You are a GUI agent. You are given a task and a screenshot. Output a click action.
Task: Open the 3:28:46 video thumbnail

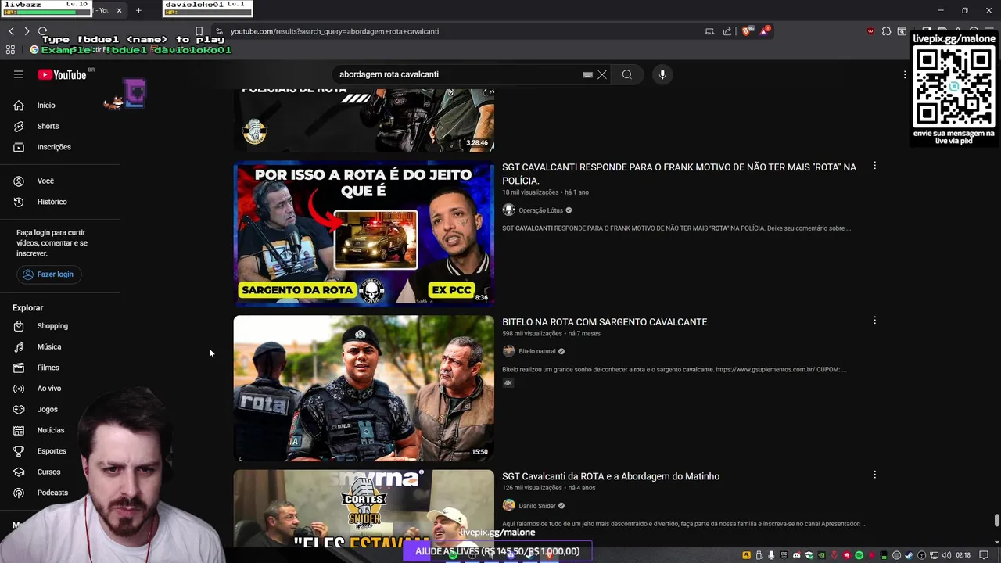[x=364, y=120]
